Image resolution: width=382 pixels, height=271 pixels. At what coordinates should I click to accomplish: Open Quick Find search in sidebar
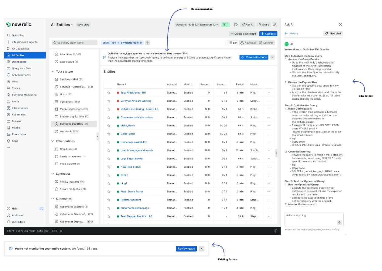pyautogui.click(x=18, y=35)
